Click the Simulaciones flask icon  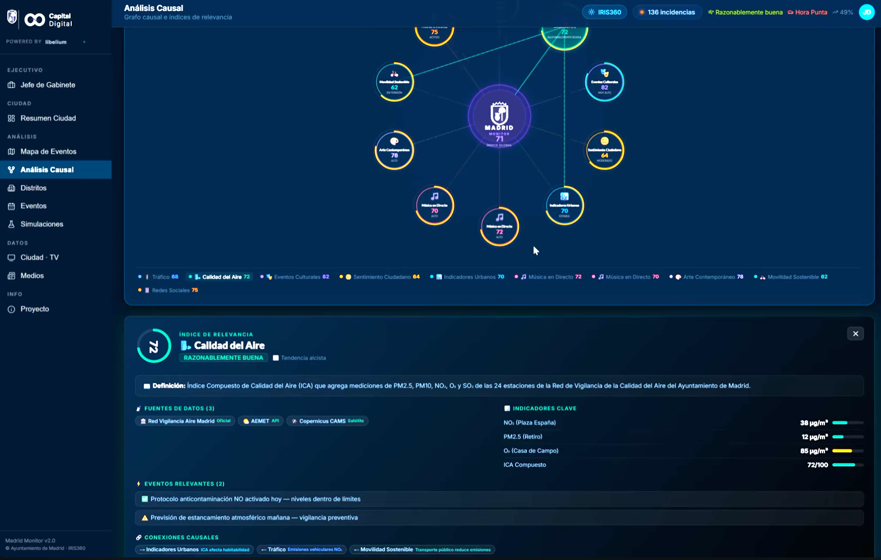12,224
